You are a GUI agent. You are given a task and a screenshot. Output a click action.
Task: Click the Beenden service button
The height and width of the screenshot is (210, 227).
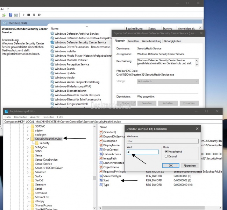147,103
